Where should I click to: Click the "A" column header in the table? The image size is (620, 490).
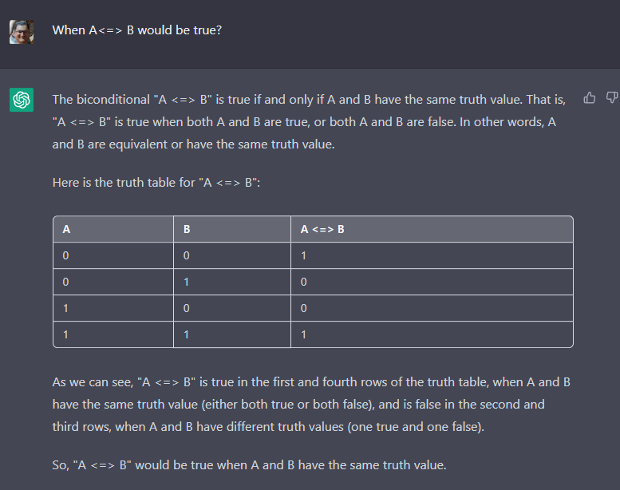113,229
